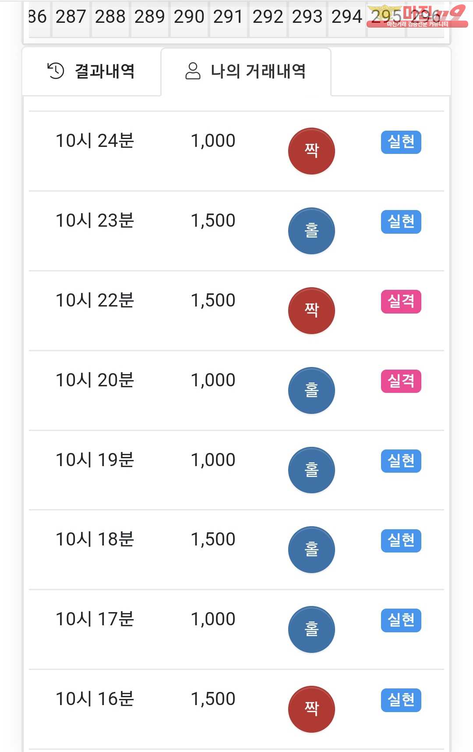Click the 실현 badge for 10시 24분

pos(401,142)
